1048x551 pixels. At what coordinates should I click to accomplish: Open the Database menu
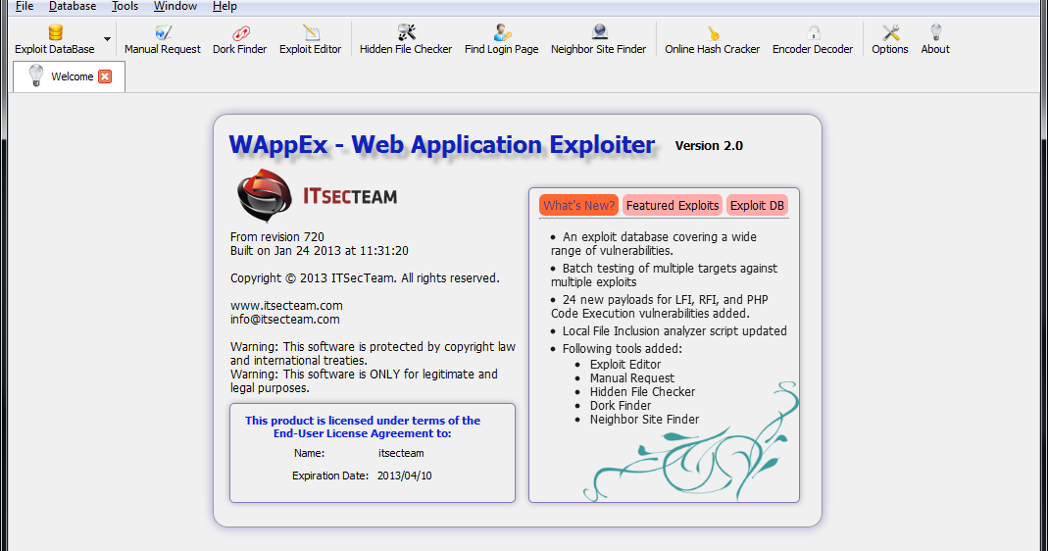73,6
